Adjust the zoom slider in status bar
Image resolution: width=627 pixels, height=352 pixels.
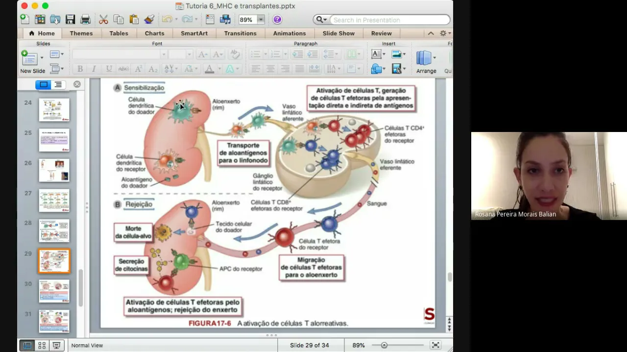[x=384, y=345]
